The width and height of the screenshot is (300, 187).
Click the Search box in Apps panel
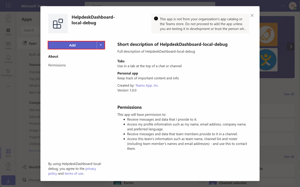[x=31, y=30]
